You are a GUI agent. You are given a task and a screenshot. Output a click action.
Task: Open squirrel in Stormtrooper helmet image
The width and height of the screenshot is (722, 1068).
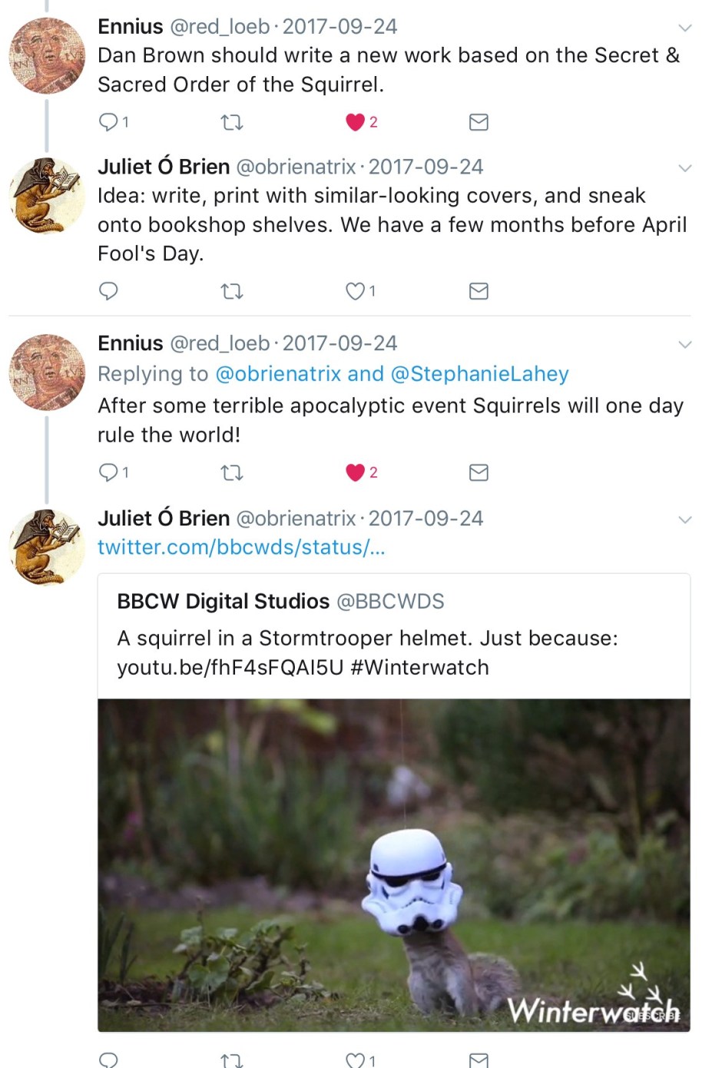pyautogui.click(x=393, y=864)
